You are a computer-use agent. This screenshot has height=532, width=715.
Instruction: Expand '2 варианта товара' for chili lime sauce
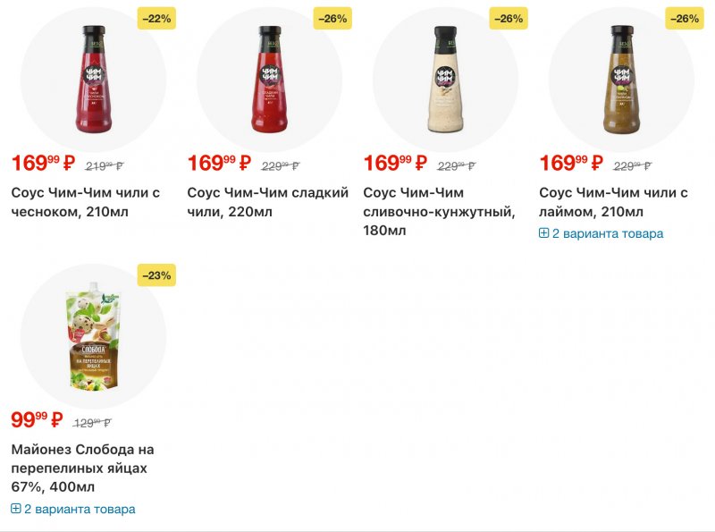608,233
